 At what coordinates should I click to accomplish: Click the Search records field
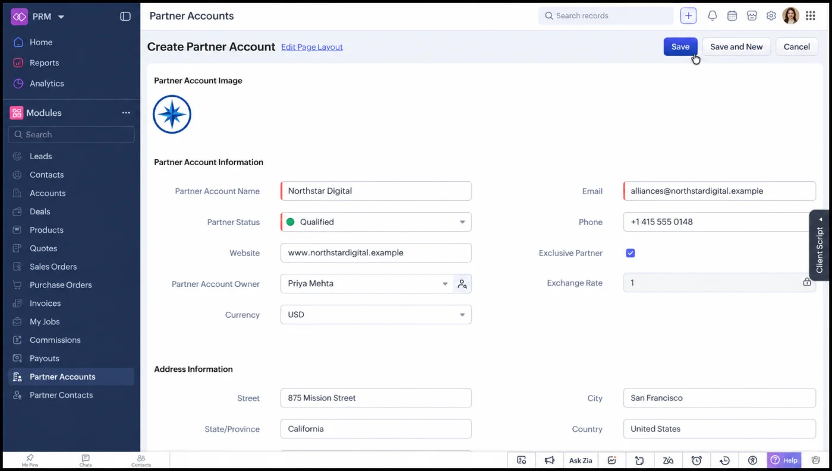(606, 16)
